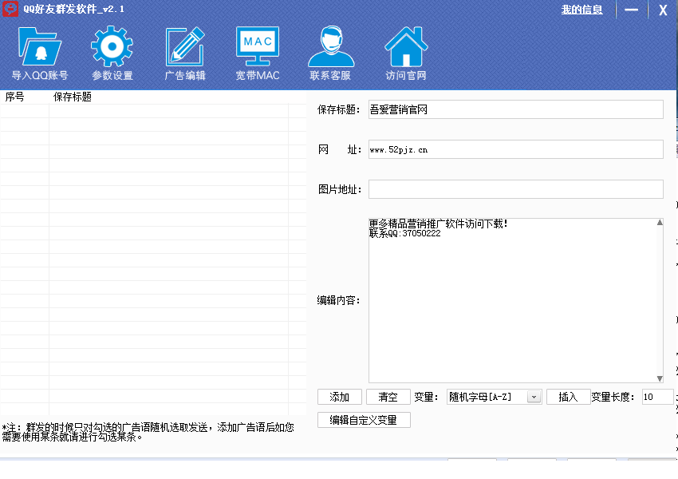The image size is (678, 479).
Task: Click the 保存标题 column header
Action: pyautogui.click(x=73, y=97)
